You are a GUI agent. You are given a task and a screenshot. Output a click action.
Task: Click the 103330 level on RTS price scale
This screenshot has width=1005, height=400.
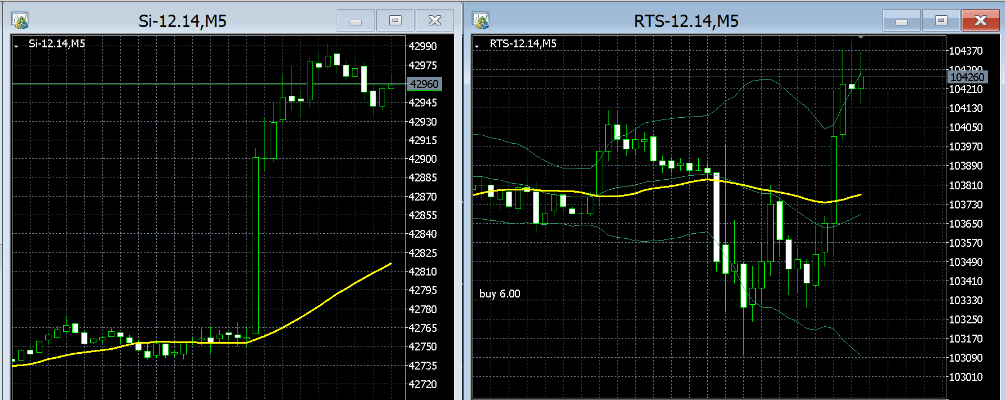coord(966,300)
